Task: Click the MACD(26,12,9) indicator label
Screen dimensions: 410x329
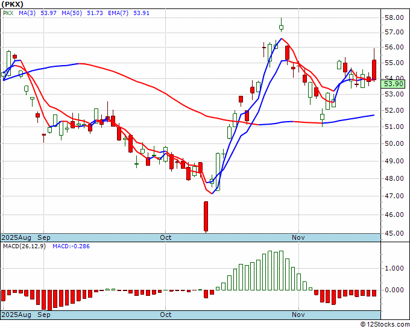Action: (x=24, y=246)
